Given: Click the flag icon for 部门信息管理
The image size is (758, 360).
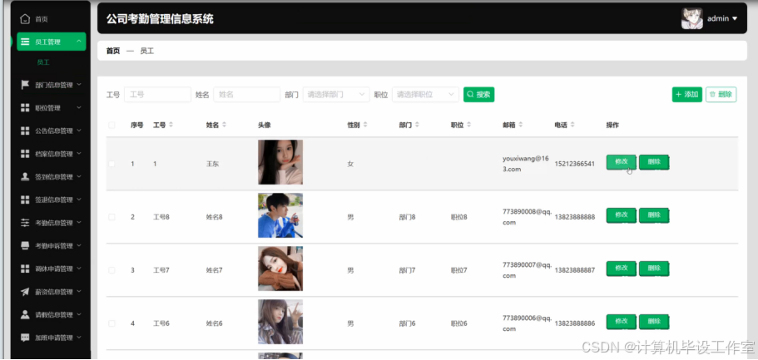Looking at the screenshot, I should point(25,85).
